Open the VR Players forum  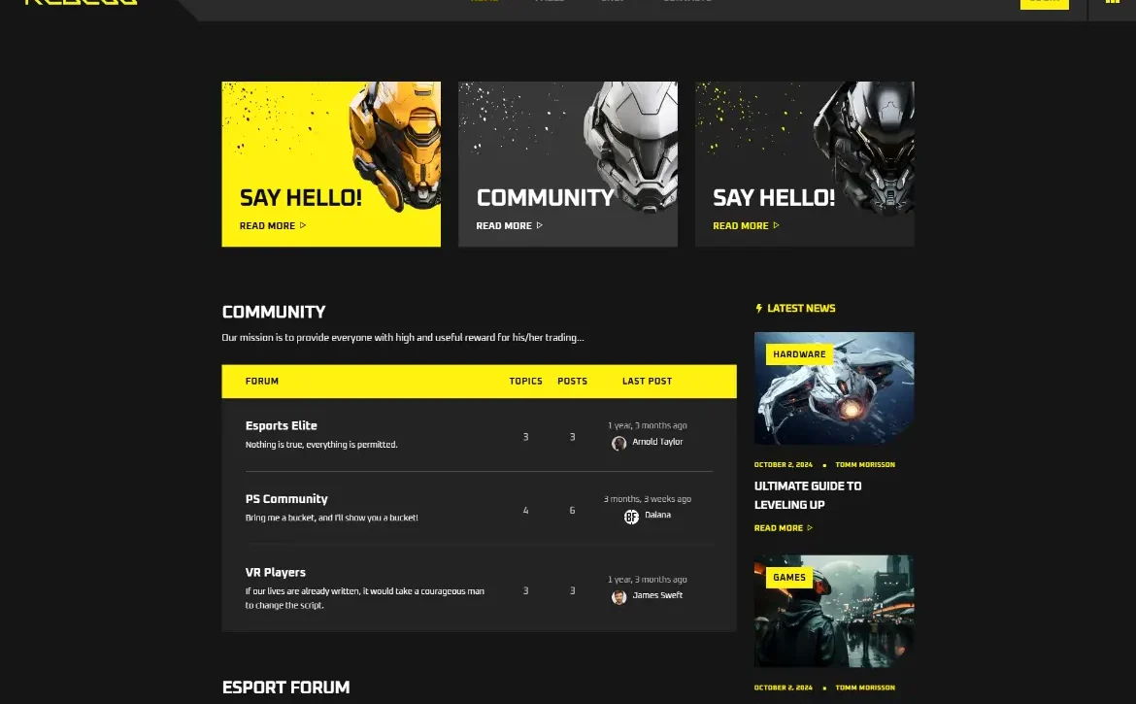point(276,572)
